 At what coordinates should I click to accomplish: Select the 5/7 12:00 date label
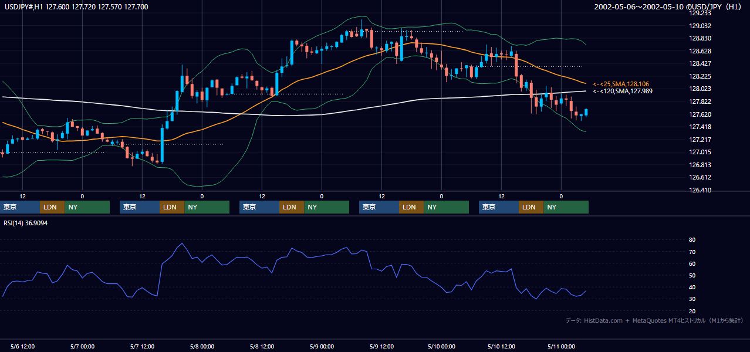pos(143,346)
